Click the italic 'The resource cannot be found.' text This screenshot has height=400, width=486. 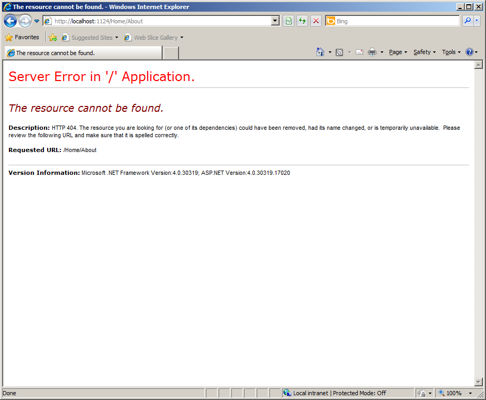click(86, 108)
